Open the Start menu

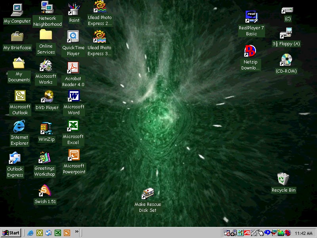point(11,233)
